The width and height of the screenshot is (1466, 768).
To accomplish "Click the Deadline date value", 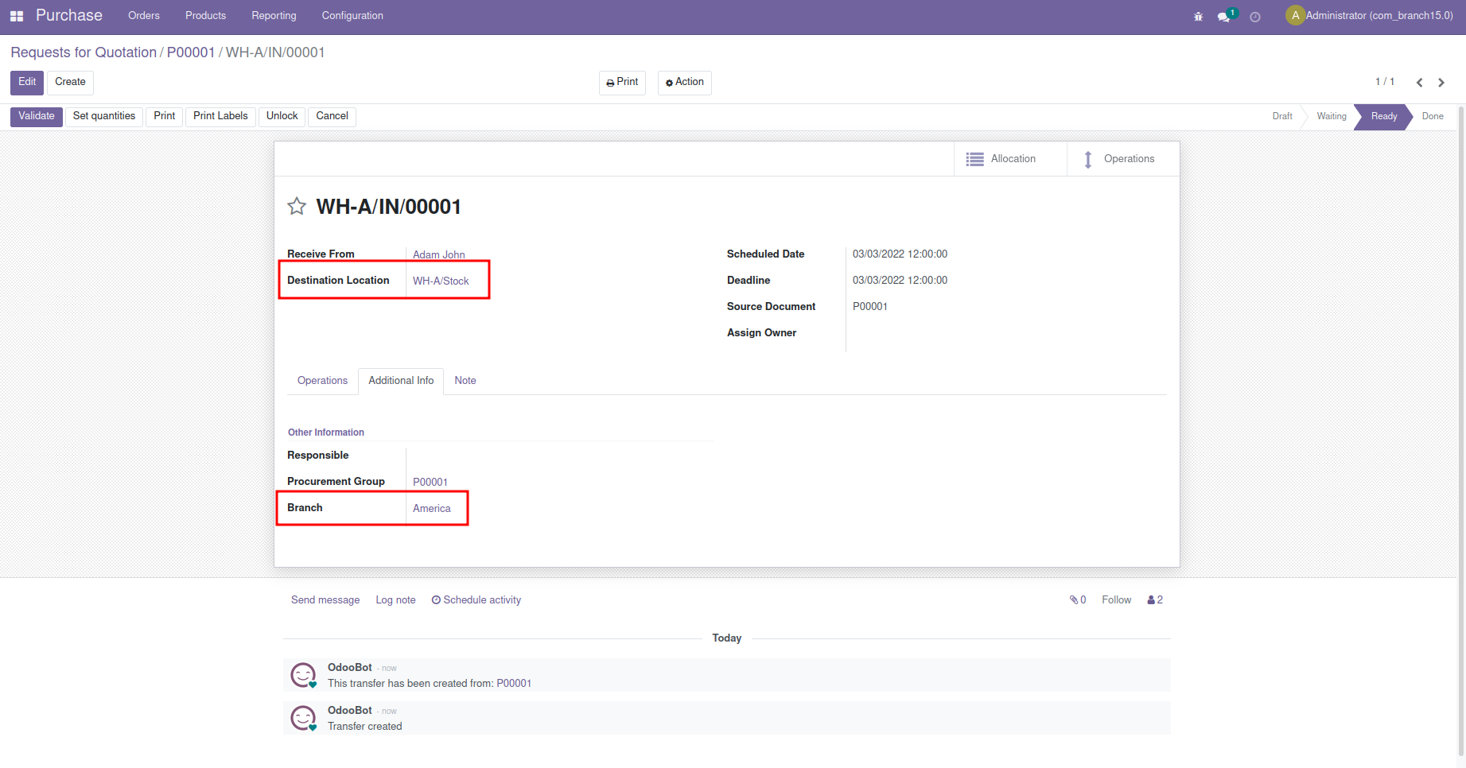I will [x=900, y=281].
